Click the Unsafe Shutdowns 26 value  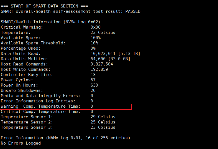pyautogui.click(x=93, y=90)
